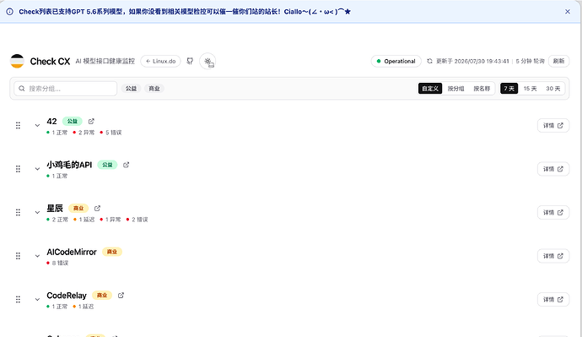582x337 pixels.
Task: Click the search magnifier icon
Action: 22,89
